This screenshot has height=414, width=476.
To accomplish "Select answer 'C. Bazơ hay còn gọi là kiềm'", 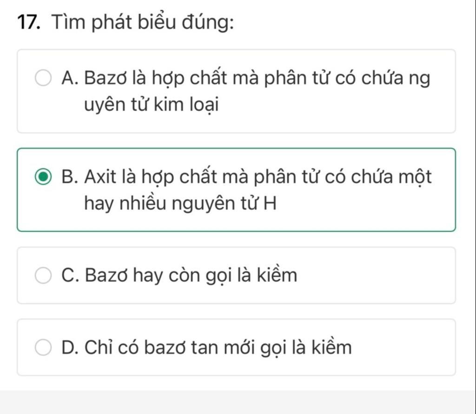I will (x=179, y=276).
